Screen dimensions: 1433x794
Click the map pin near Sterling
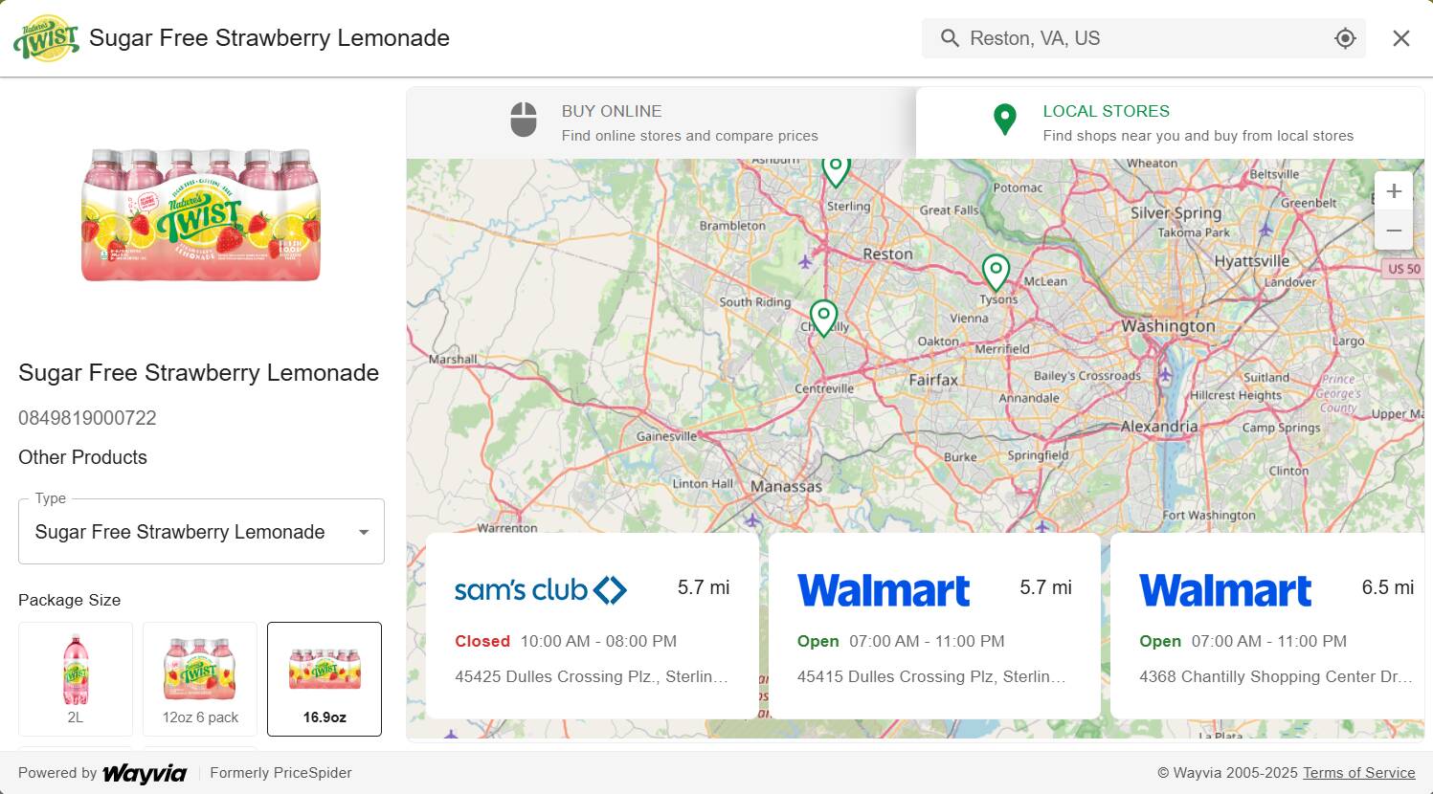click(836, 169)
